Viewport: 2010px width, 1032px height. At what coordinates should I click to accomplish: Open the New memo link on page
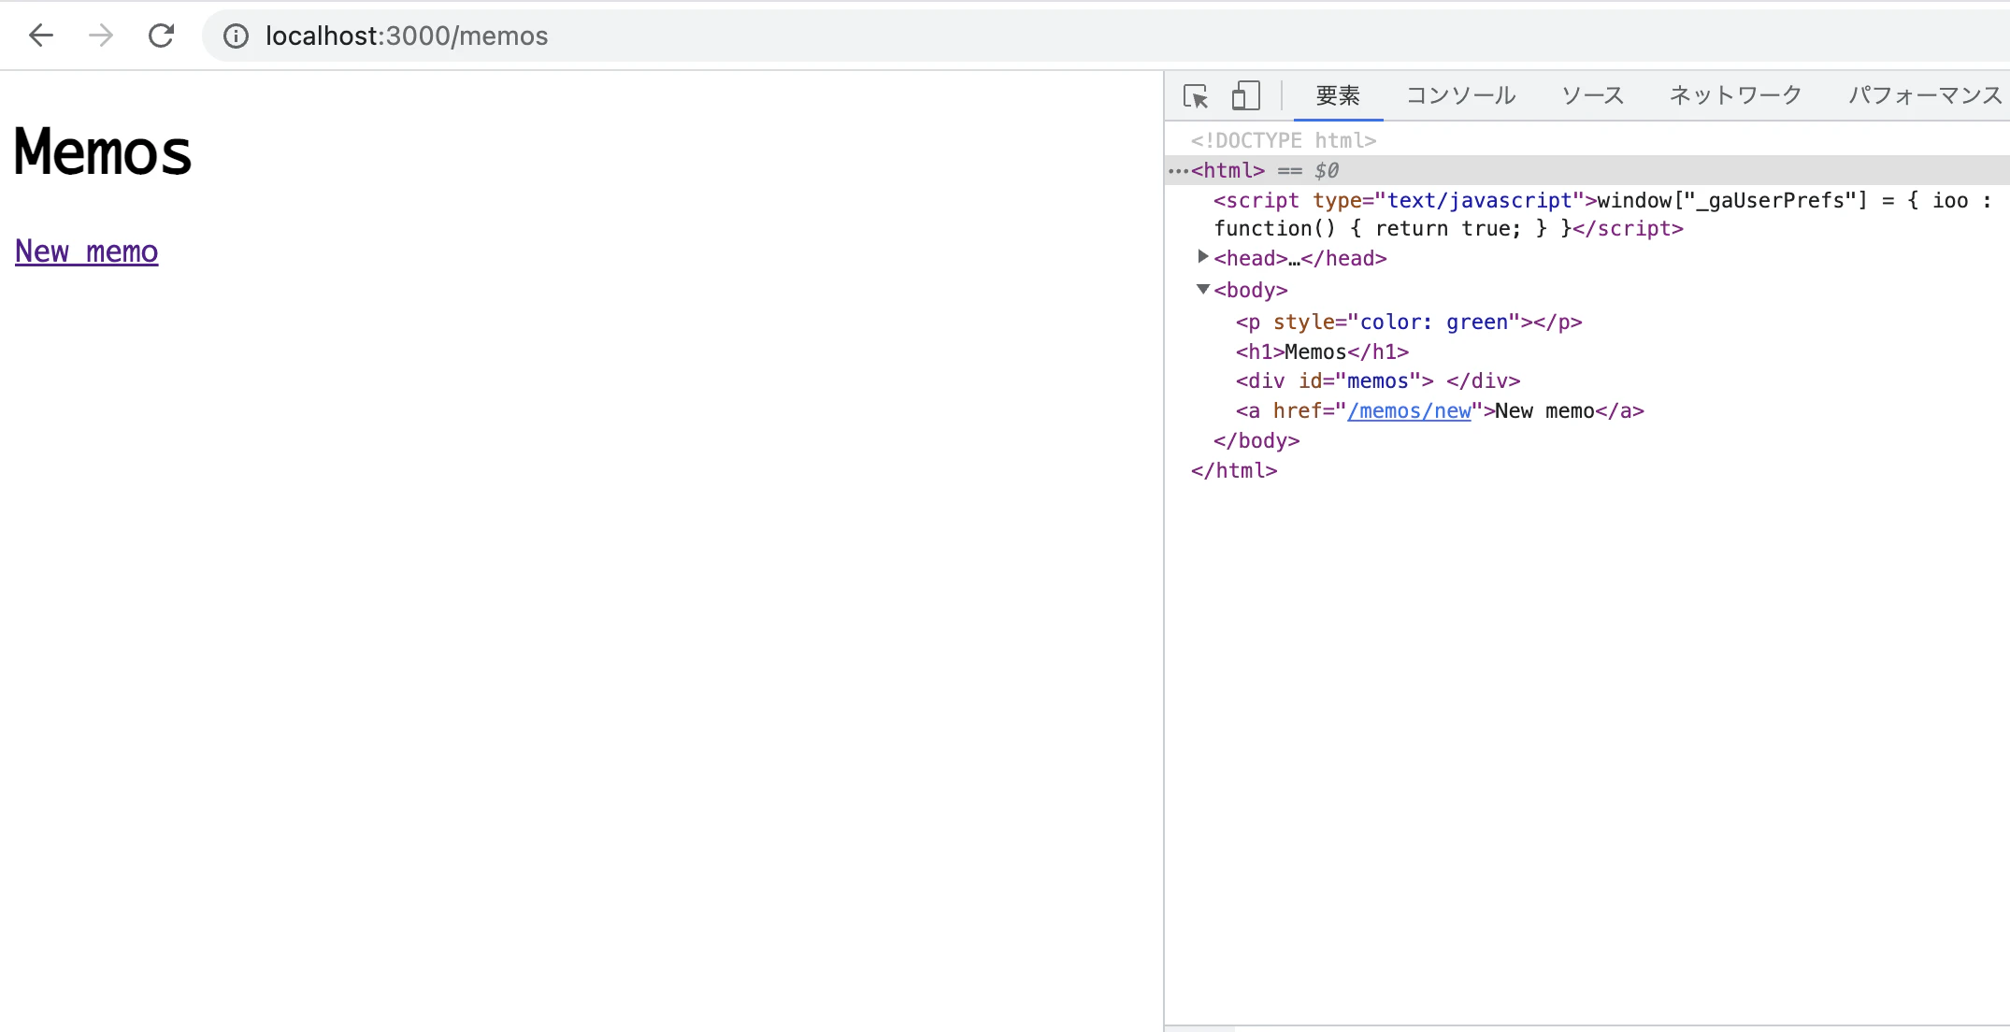[87, 251]
